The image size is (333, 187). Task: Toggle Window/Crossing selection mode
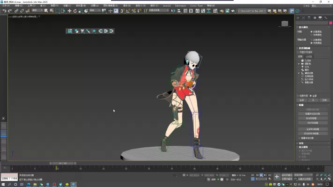pos(63,11)
